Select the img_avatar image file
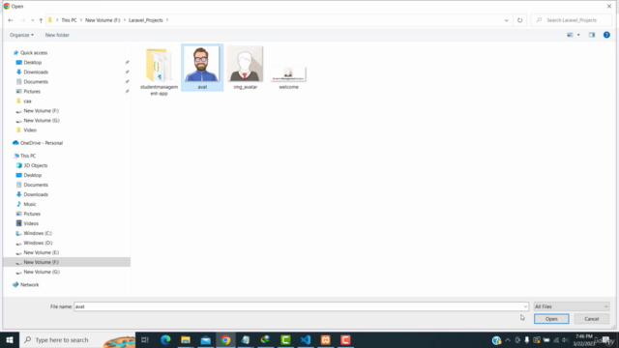 245,68
